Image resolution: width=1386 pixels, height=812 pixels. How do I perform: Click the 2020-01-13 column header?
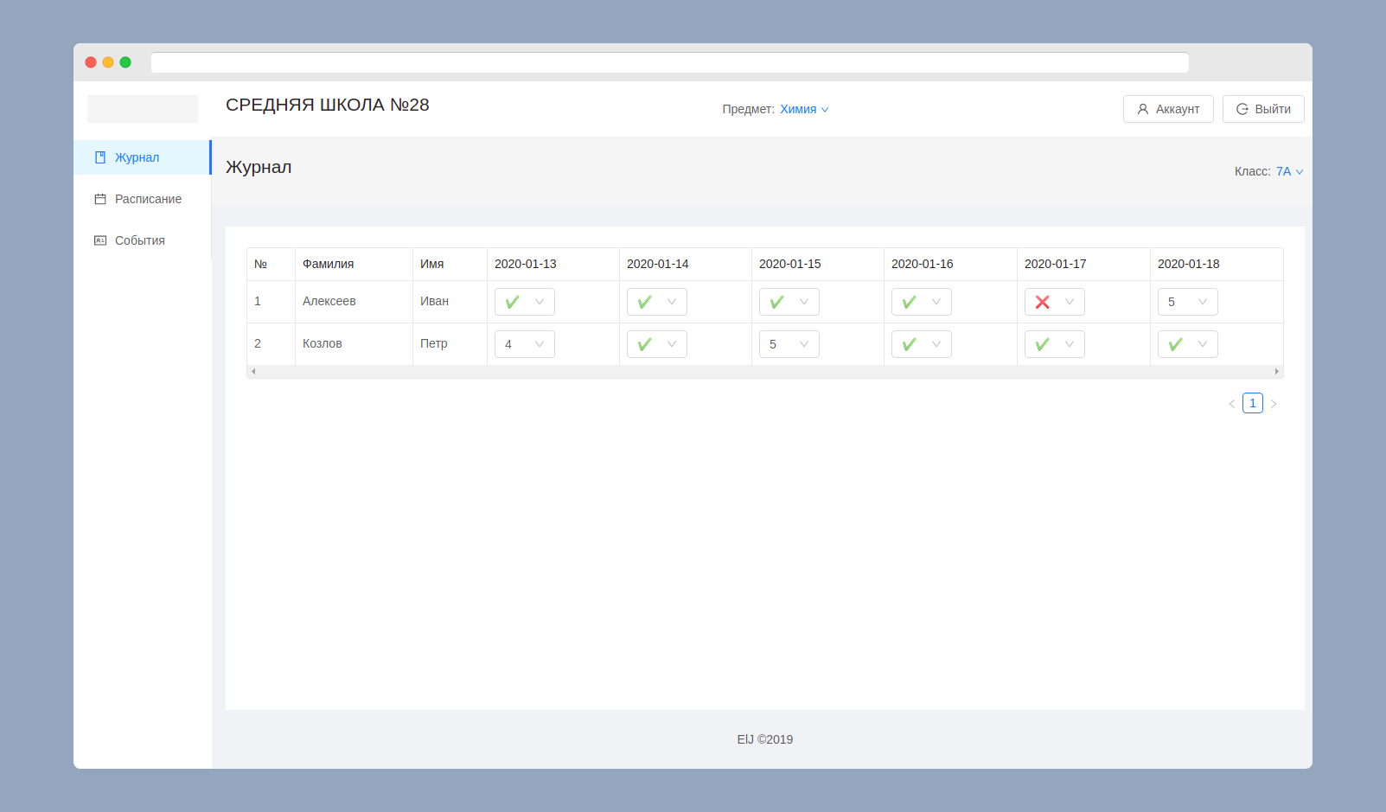pos(553,264)
